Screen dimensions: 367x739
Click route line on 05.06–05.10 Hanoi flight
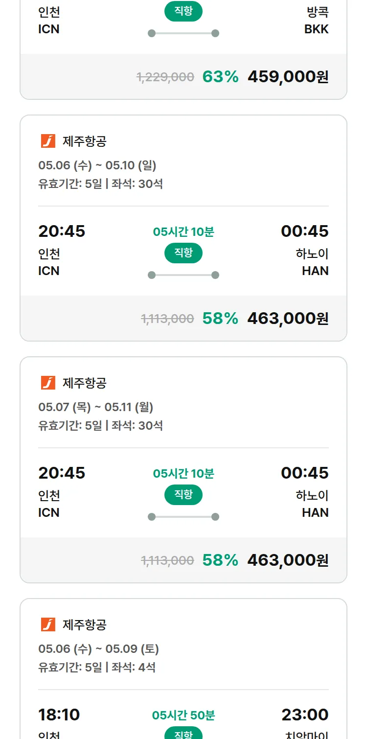click(x=183, y=275)
